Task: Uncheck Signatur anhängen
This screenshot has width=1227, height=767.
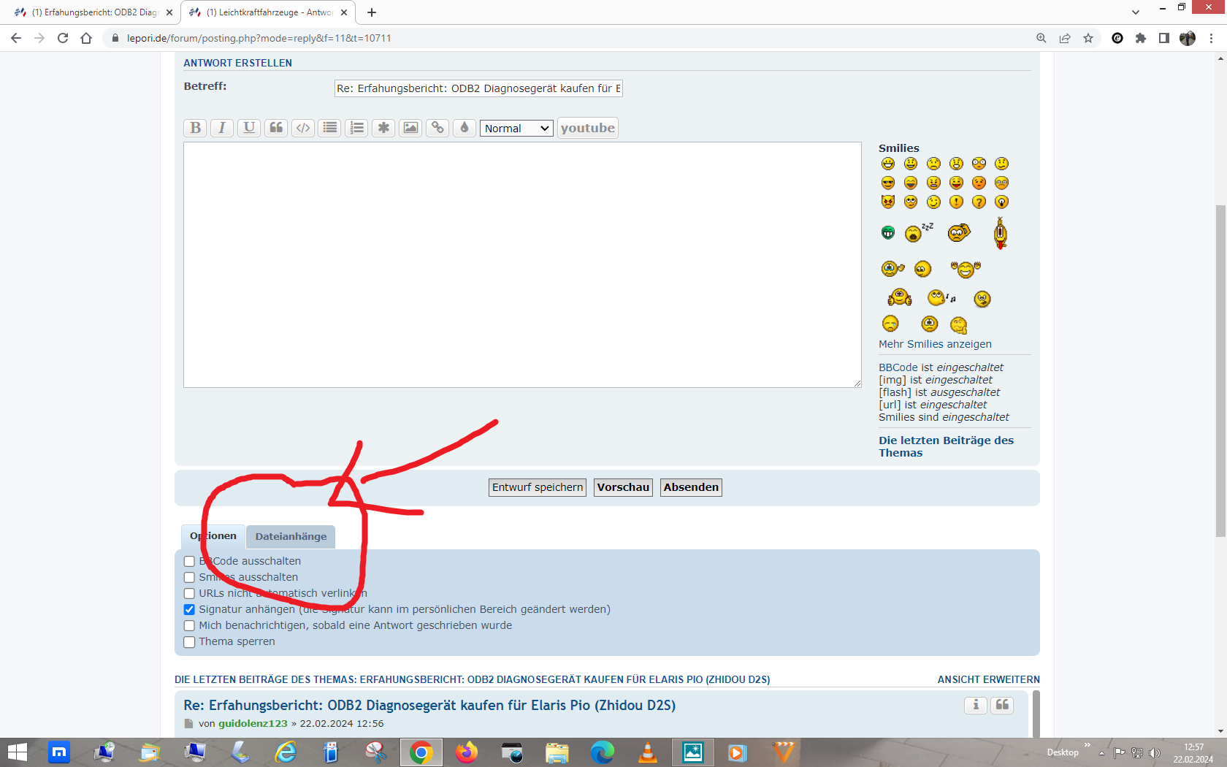Action: (x=189, y=609)
